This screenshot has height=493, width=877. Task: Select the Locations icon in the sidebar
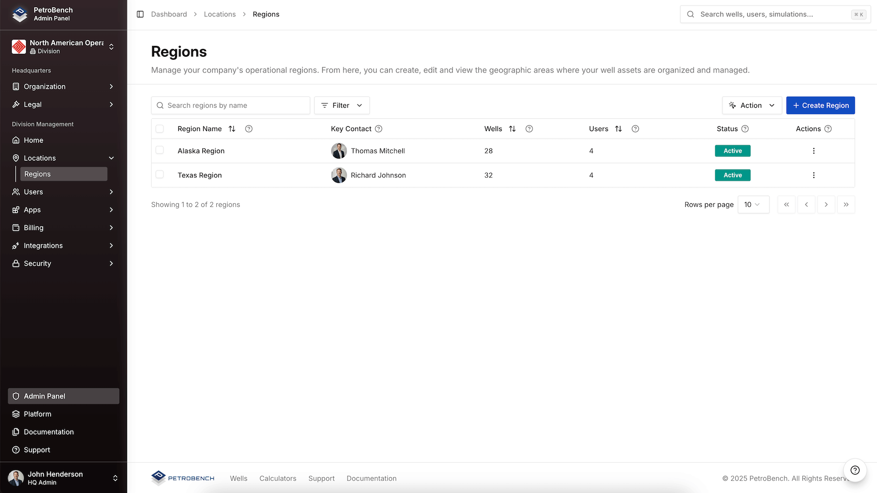coord(16,158)
